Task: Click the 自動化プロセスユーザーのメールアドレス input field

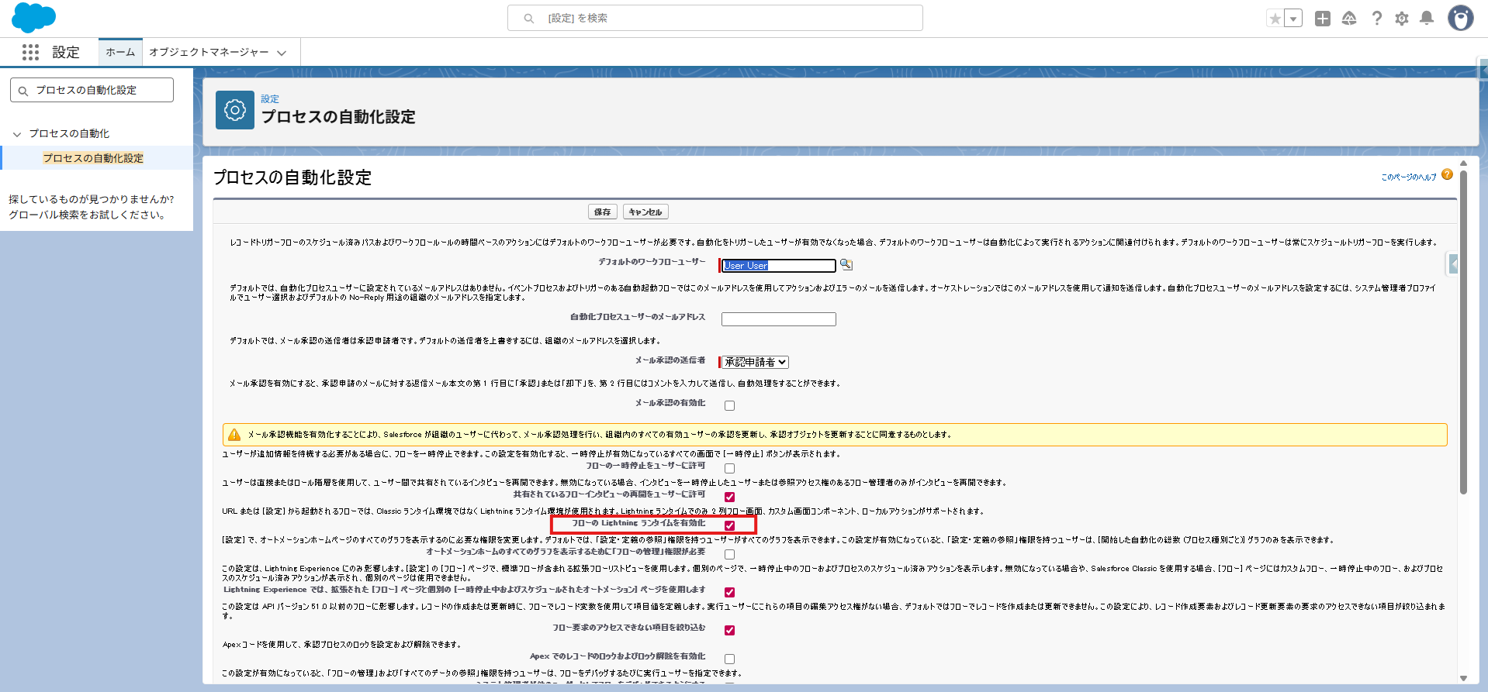Action: pyautogui.click(x=778, y=319)
